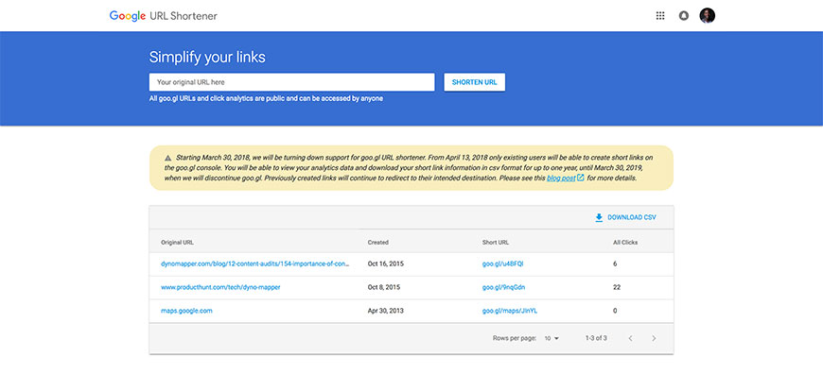Viewport: 823px width, 374px height.
Task: Open the blog post link
Action: [561, 178]
